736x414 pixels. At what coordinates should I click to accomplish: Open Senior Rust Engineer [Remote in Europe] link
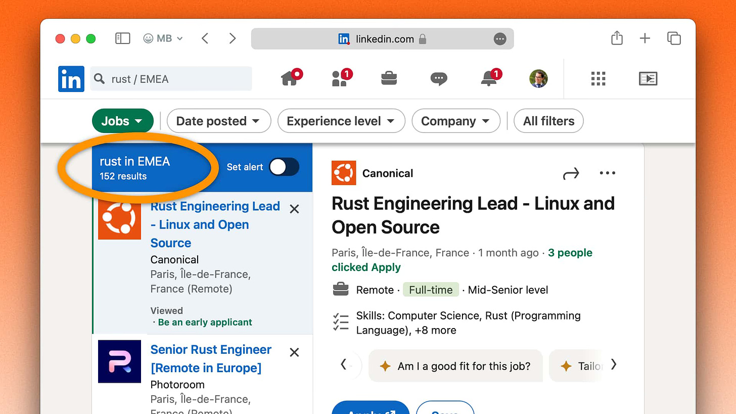[211, 358]
